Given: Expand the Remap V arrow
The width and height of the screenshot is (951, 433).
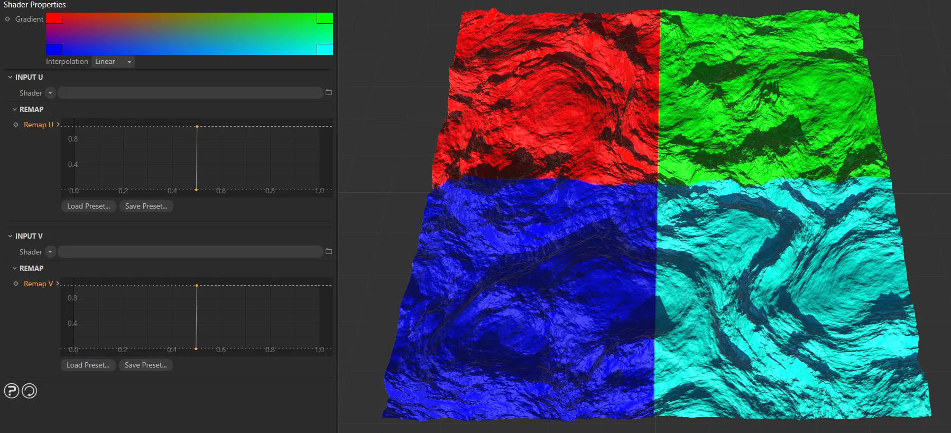Looking at the screenshot, I should (x=58, y=284).
